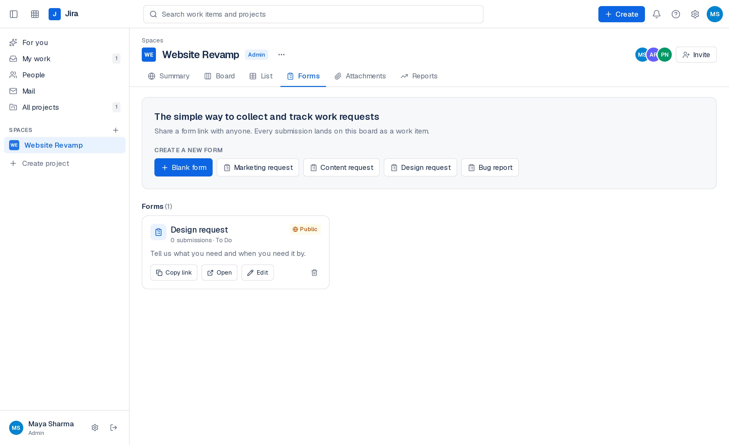Add a new space with the plus icon
The image size is (729, 445).
116,130
